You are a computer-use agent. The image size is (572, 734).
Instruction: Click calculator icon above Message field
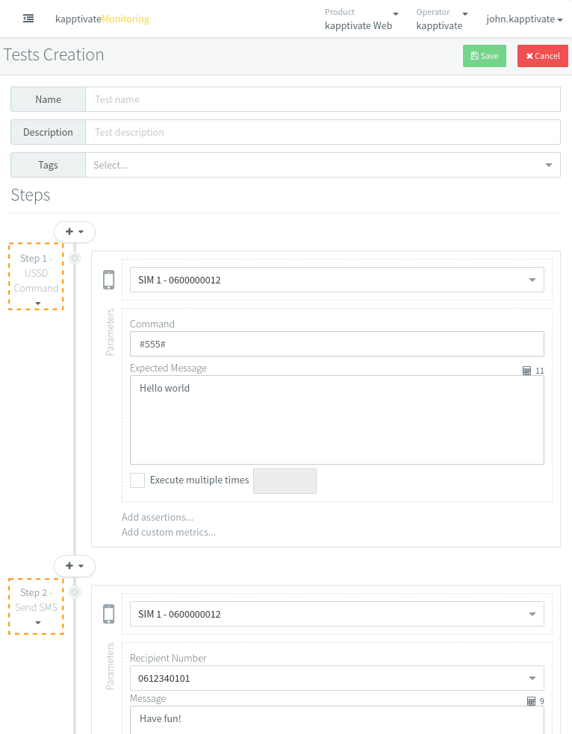point(531,701)
